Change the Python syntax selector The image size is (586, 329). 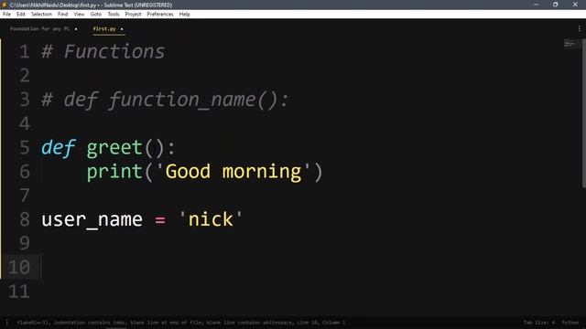(570, 323)
